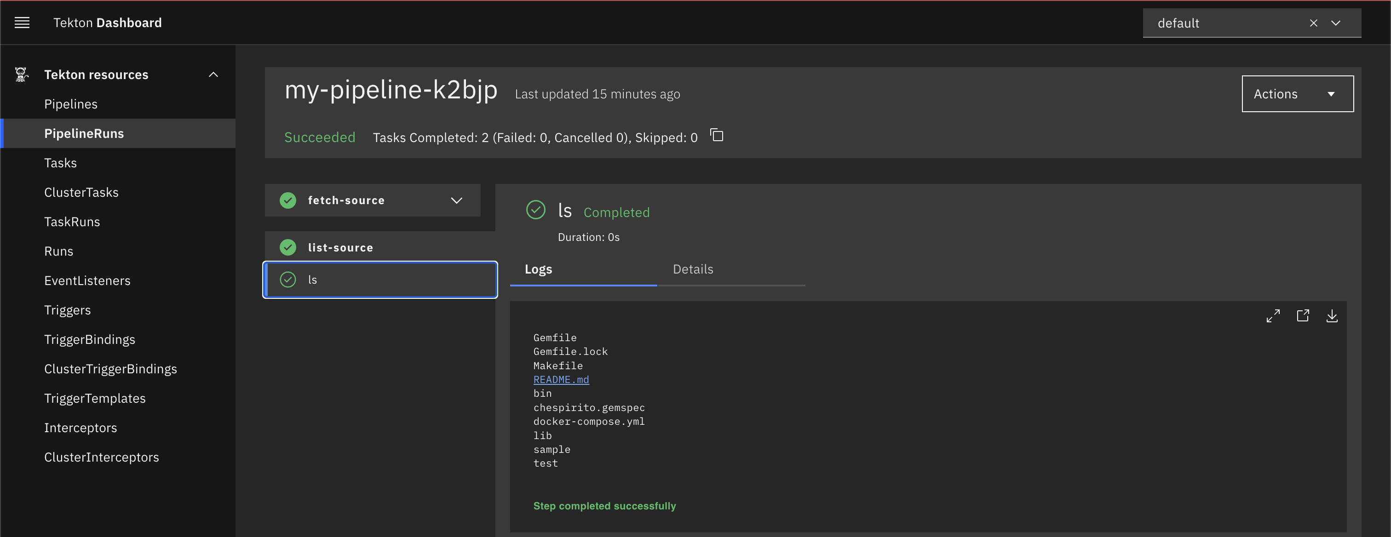1391x537 pixels.
Task: Click the fetch-source success checkmark icon
Action: tap(288, 200)
